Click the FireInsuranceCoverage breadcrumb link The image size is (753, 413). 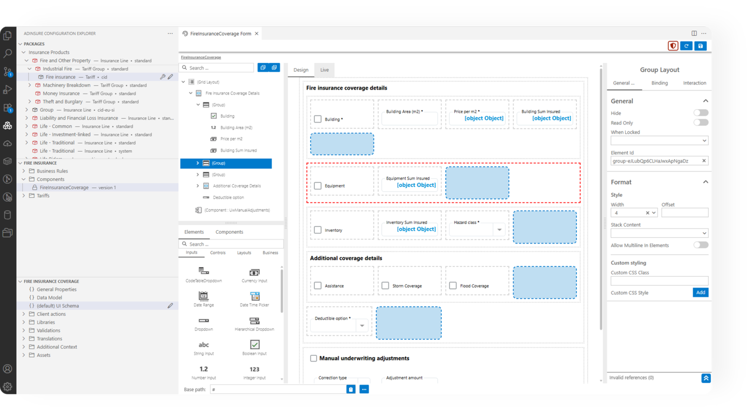(200, 57)
